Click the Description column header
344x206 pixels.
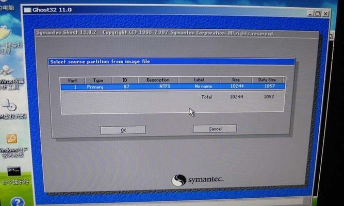coord(158,80)
